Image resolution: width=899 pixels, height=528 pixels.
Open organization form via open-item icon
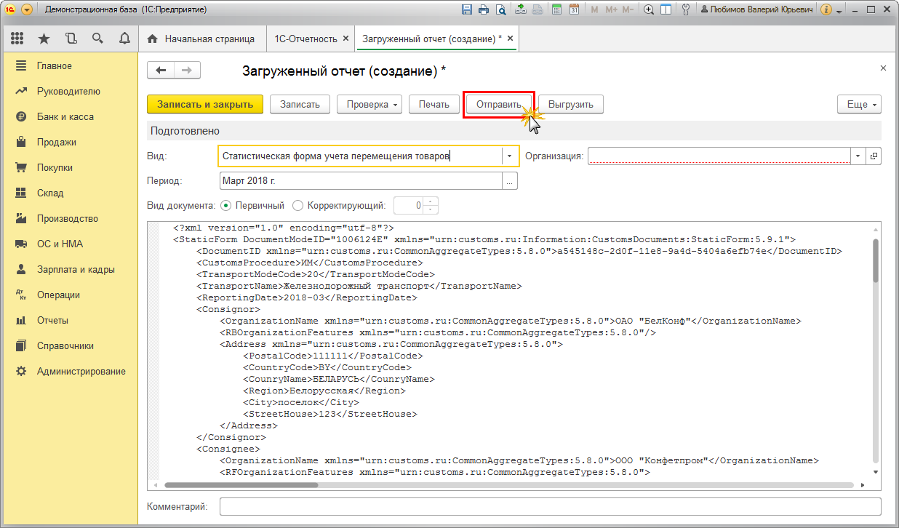pyautogui.click(x=874, y=156)
